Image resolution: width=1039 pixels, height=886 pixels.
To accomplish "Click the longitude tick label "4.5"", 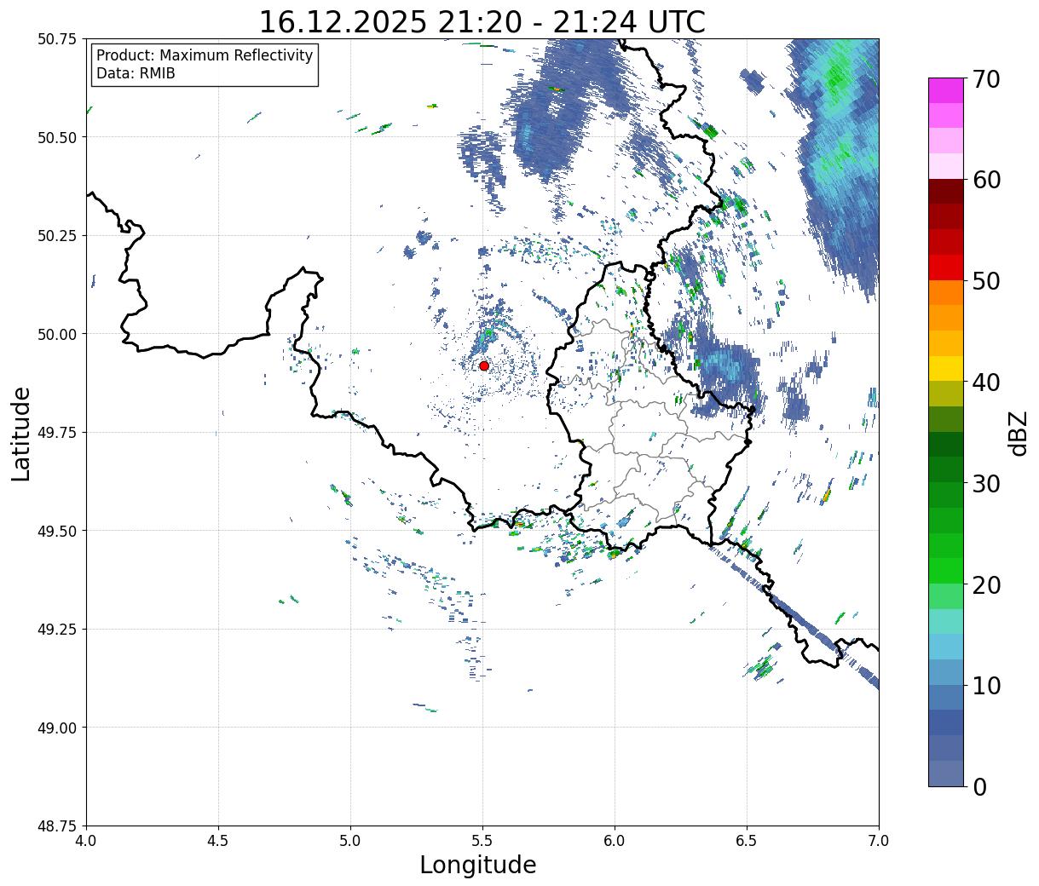I will pos(218,840).
